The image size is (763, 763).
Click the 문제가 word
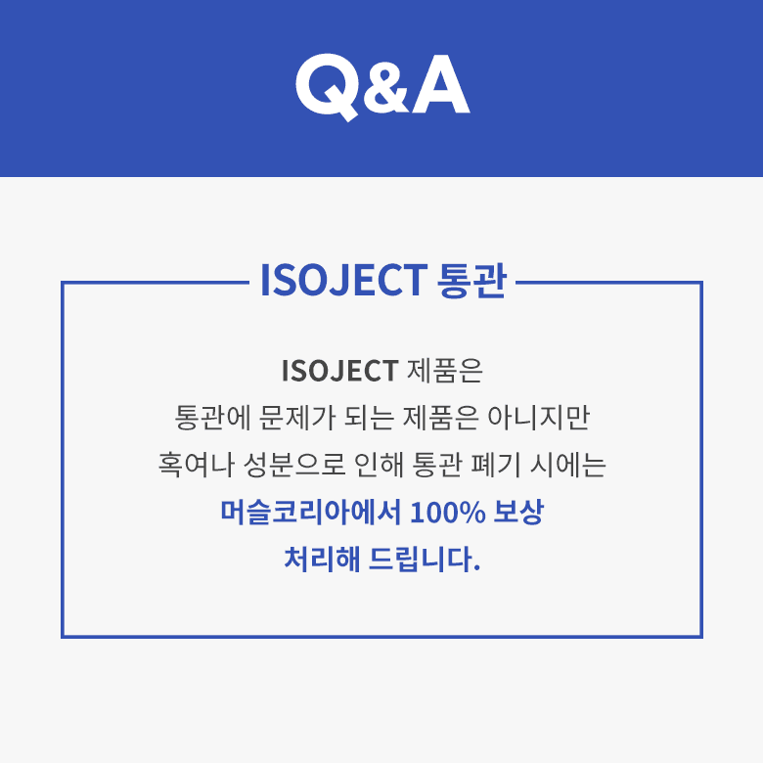point(296,418)
